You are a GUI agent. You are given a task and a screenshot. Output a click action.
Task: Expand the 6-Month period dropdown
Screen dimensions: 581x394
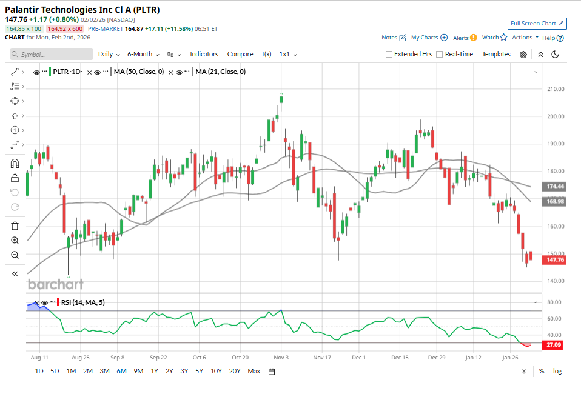tap(143, 54)
